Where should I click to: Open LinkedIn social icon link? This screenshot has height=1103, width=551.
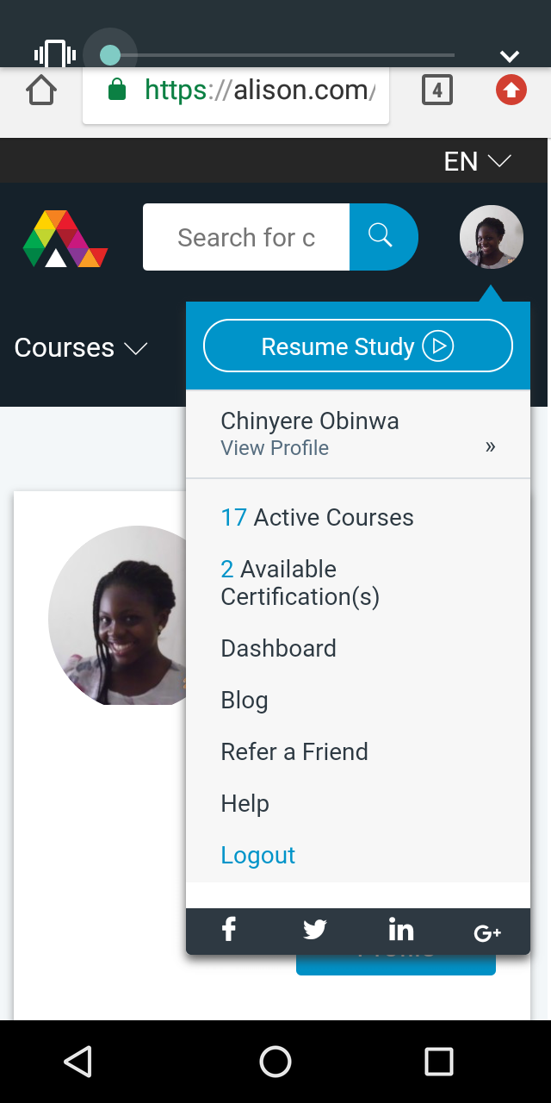pyautogui.click(x=401, y=930)
